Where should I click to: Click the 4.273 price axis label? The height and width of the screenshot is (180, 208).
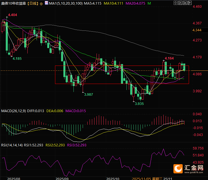point(197,40)
